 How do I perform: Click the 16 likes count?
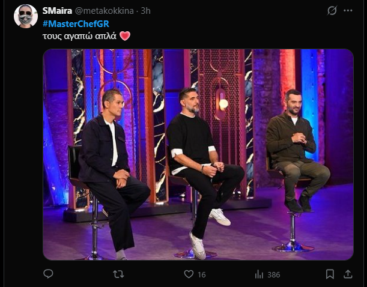pos(201,274)
